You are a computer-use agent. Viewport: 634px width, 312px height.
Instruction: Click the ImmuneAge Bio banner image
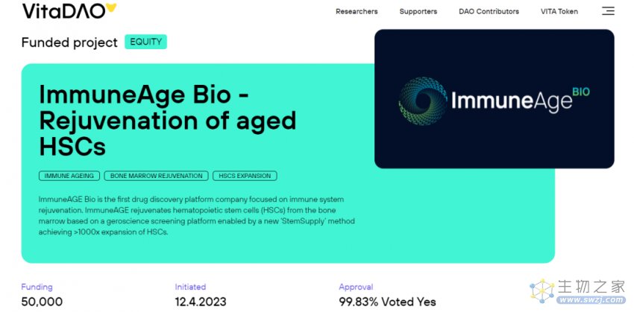494,99
